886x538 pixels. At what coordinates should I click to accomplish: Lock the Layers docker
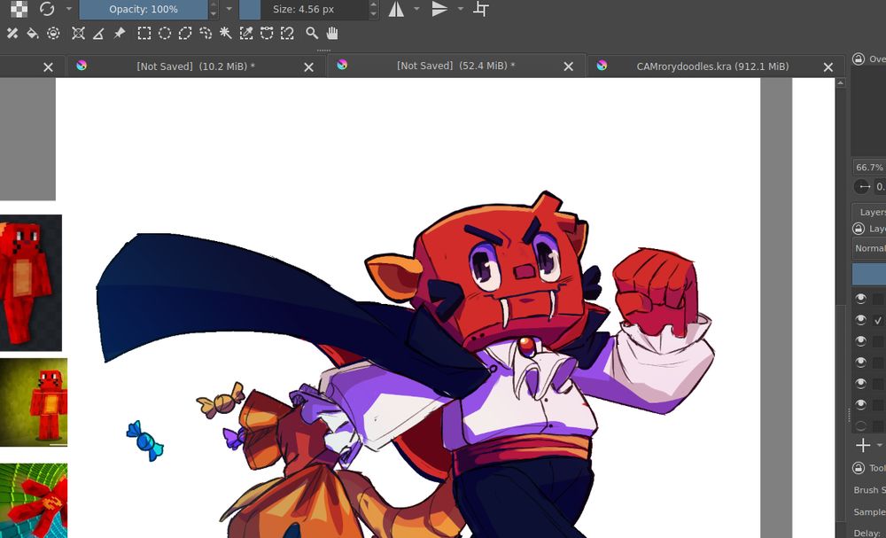(859, 229)
